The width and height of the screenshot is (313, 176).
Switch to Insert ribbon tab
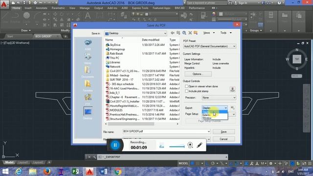tap(28, 8)
